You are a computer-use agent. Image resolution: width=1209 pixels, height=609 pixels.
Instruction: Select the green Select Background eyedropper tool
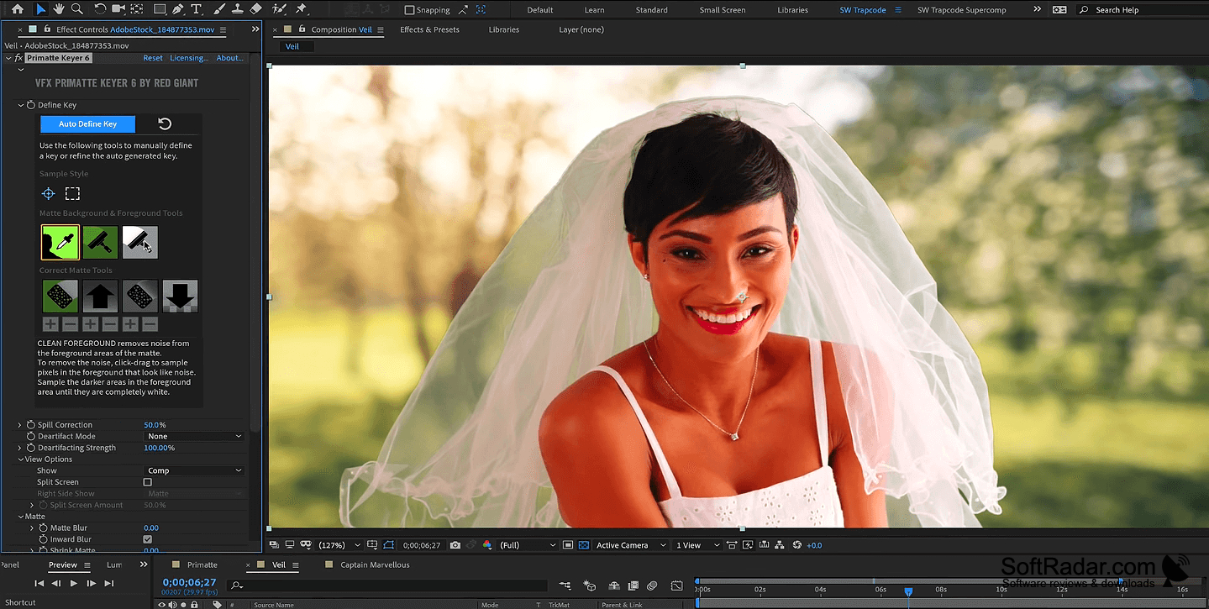pyautogui.click(x=60, y=242)
